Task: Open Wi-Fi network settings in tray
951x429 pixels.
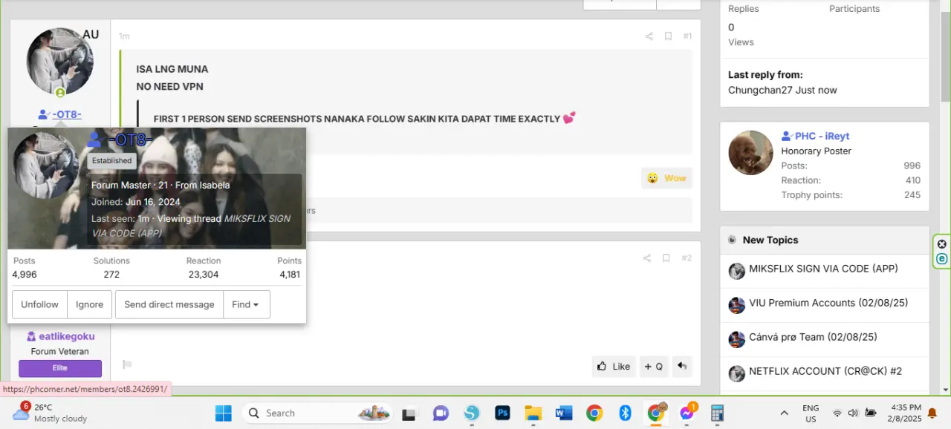Action: 837,413
